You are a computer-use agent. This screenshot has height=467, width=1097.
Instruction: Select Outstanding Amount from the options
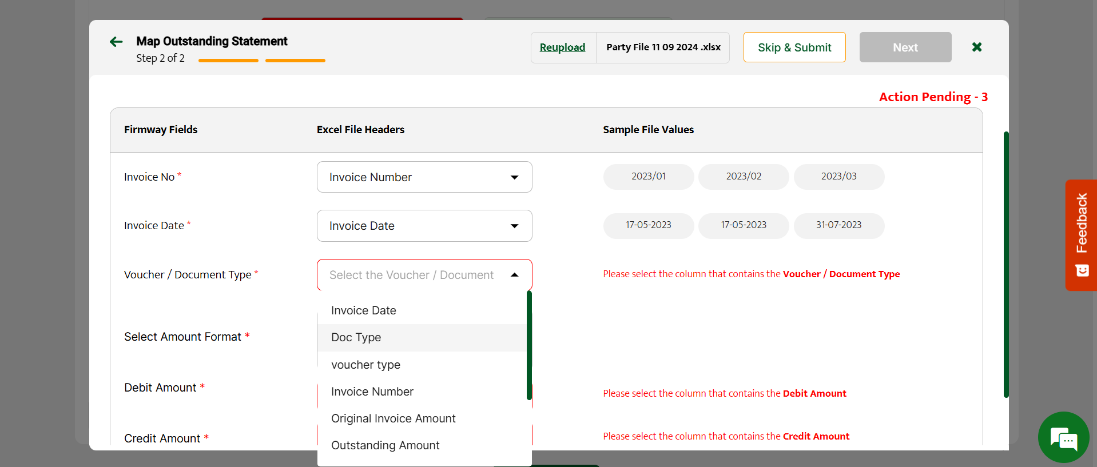pos(385,445)
